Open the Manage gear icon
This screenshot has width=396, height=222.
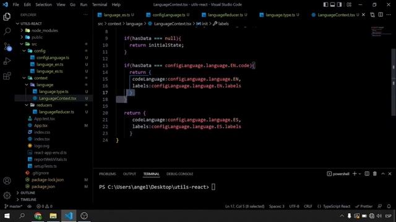point(7,195)
